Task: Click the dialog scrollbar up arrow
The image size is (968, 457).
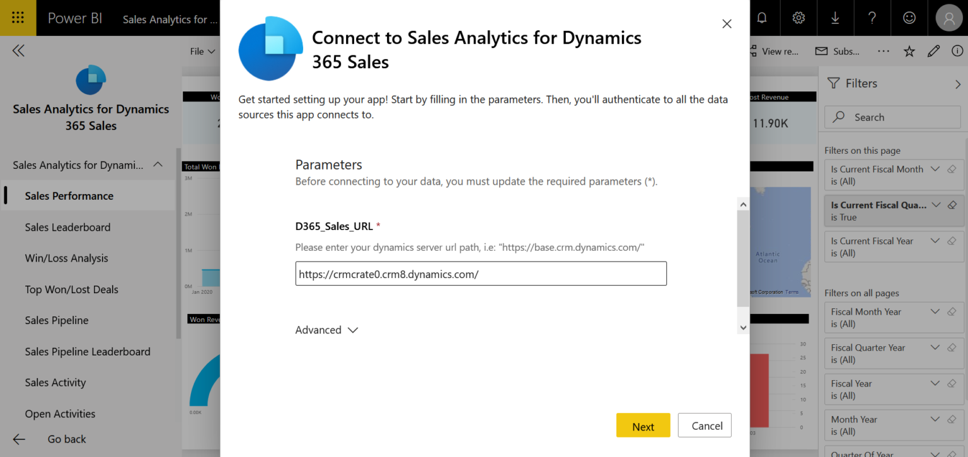Action: point(743,204)
